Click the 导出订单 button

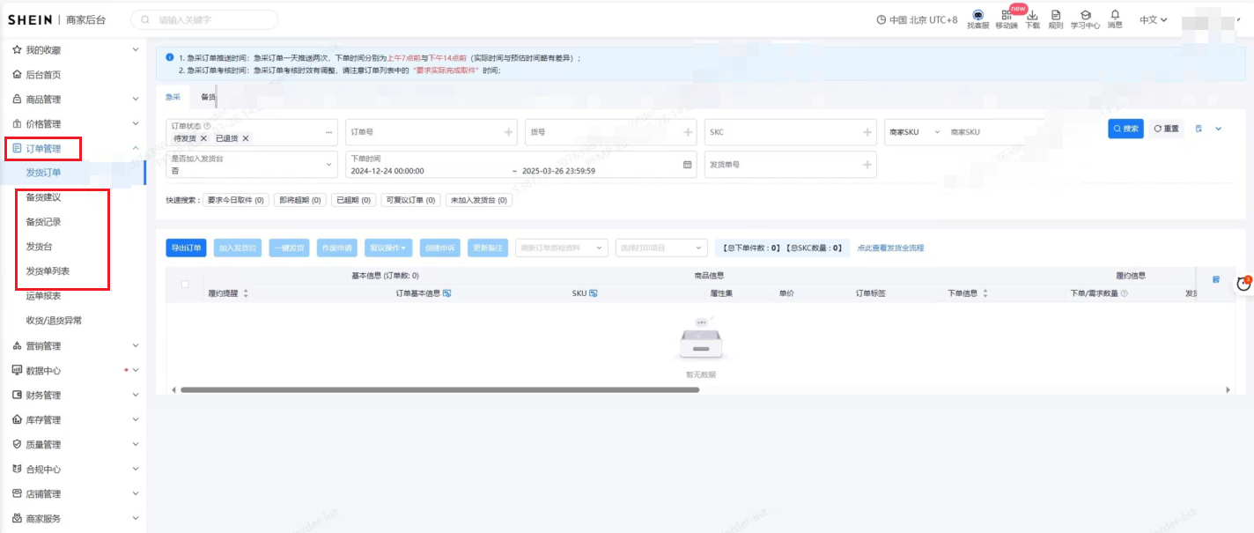(x=186, y=248)
